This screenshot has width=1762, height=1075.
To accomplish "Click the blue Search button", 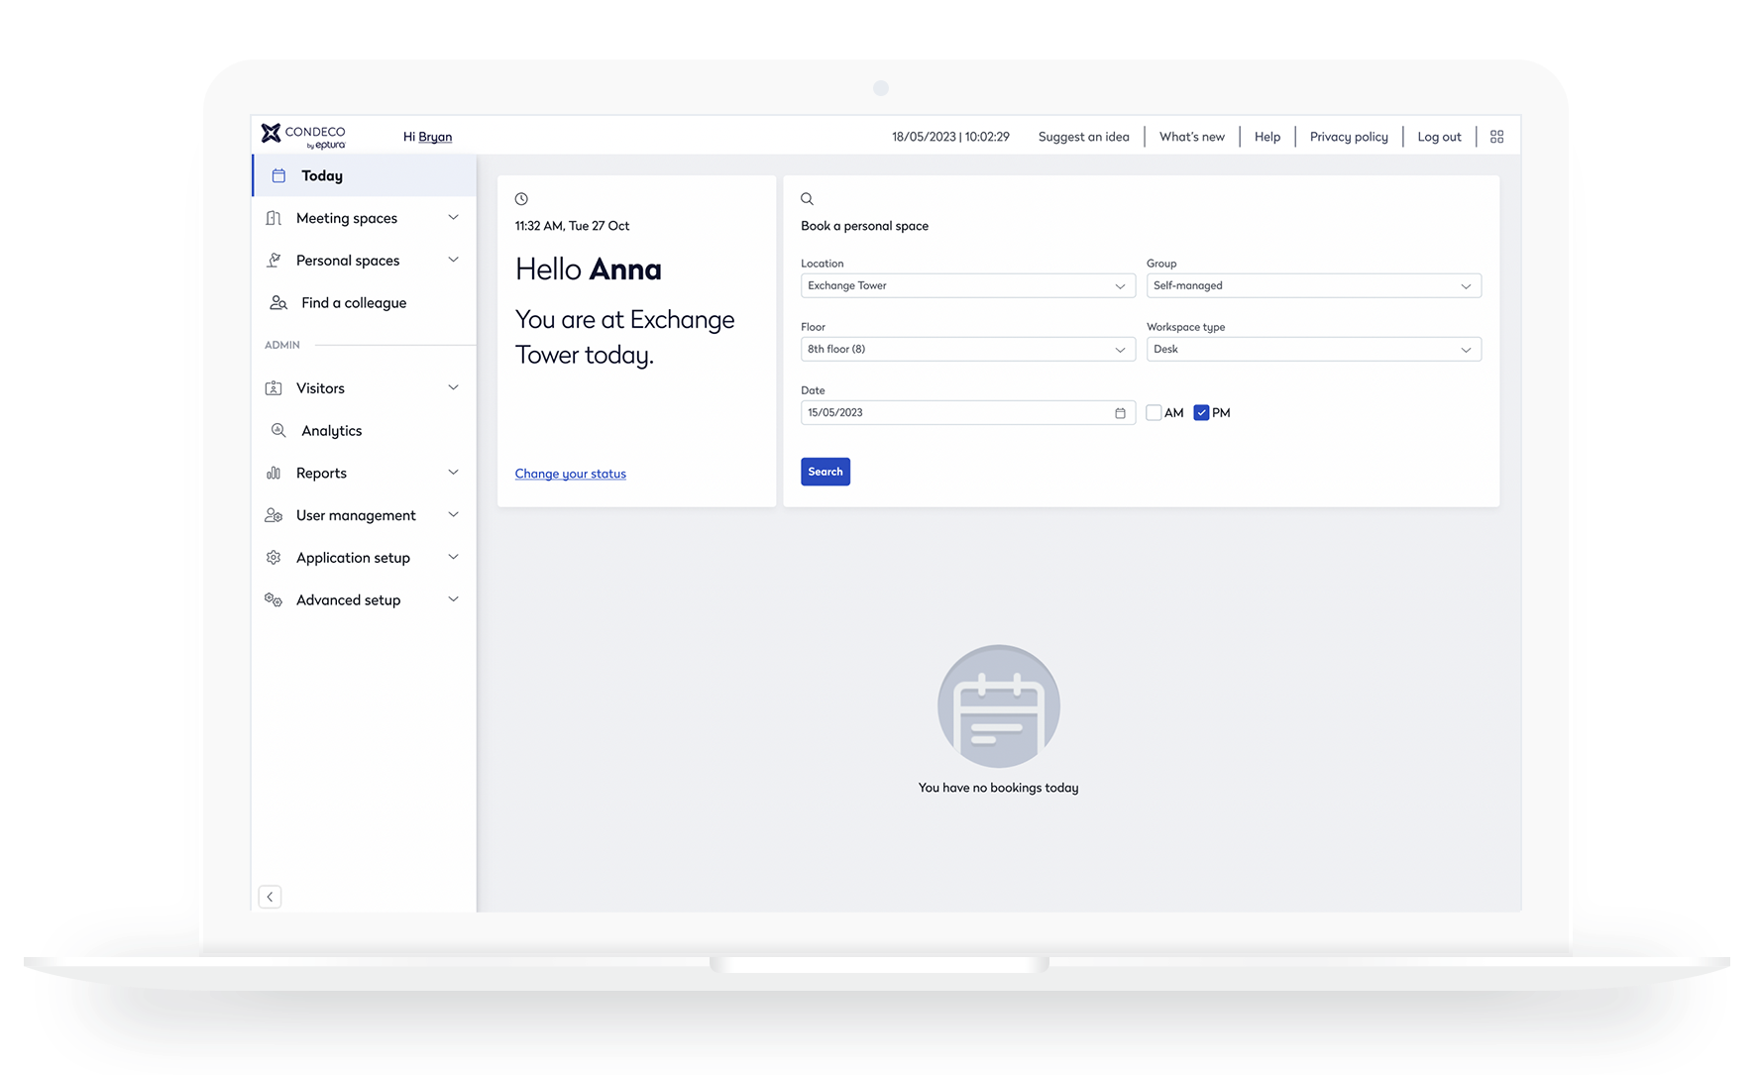I will click(x=826, y=472).
